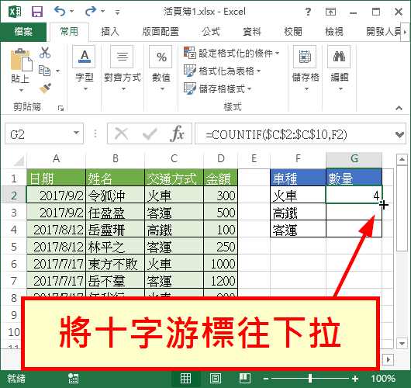
Task: Click the Redo arrow icon
Action: (x=91, y=12)
